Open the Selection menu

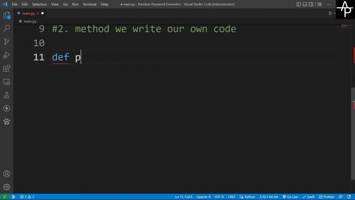coord(39,4)
